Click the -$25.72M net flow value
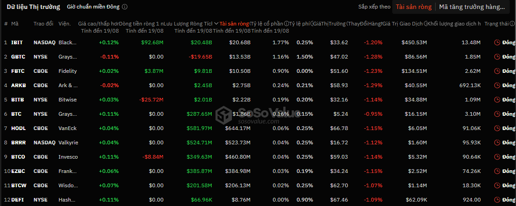This screenshot has width=516, height=206. tap(151, 100)
